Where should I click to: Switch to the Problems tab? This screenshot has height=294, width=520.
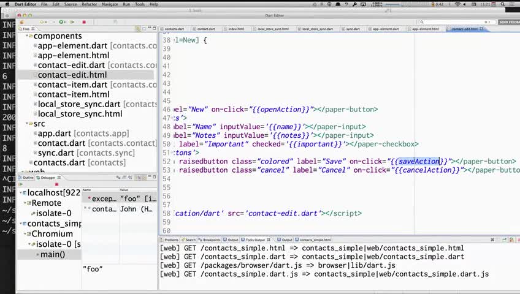pos(169,239)
